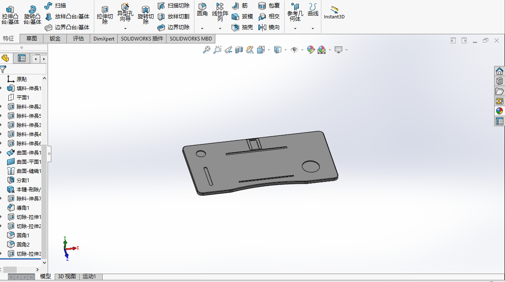Select the 拉伸切除 extruded cut tool
Image resolution: width=505 pixels, height=282 pixels.
pyautogui.click(x=105, y=15)
